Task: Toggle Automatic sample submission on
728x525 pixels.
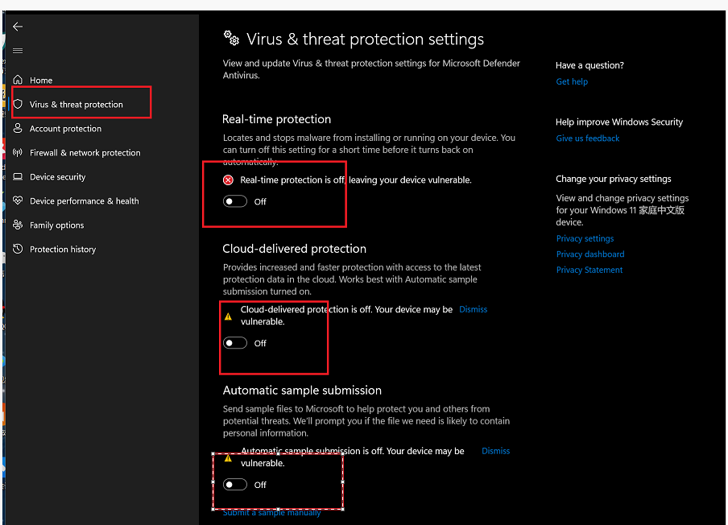Action: pyautogui.click(x=235, y=485)
